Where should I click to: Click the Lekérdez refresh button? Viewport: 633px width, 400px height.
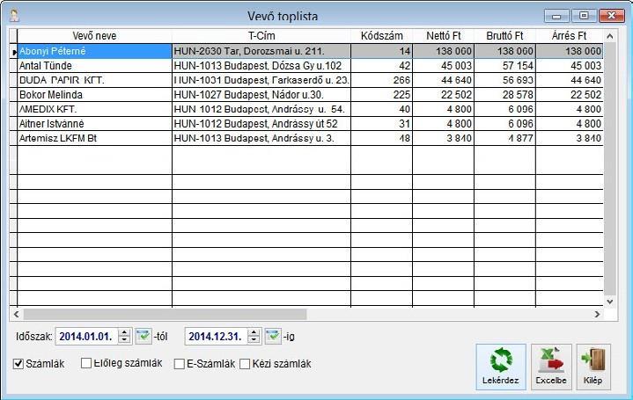click(501, 367)
